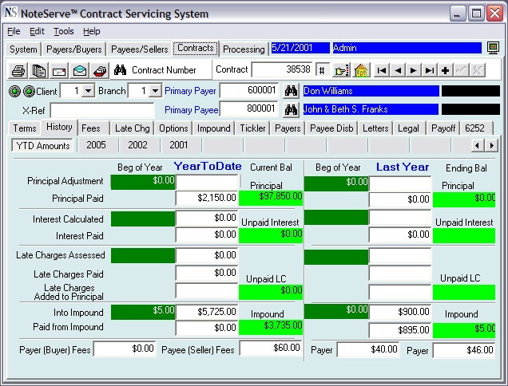Screen dimensions: 508x386
Task: Click the binoculars next to Primary Payer
Action: pyautogui.click(x=291, y=91)
